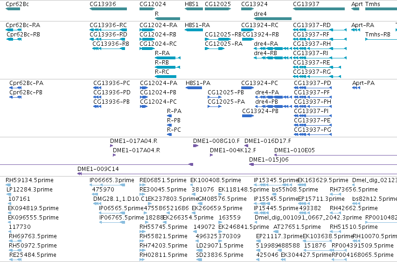The image size is (397, 262).
Task: Select EST EK100408.5prime
Action: tap(216, 180)
